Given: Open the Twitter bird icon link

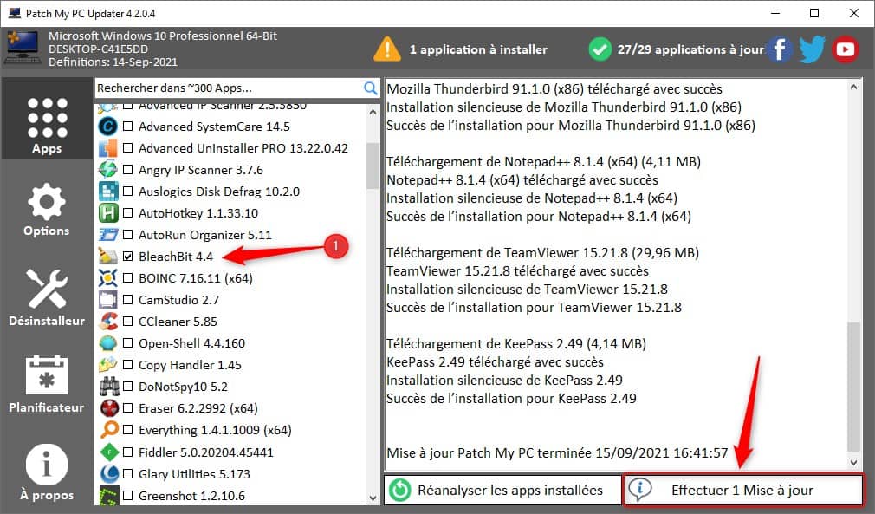Looking at the screenshot, I should click(x=812, y=49).
